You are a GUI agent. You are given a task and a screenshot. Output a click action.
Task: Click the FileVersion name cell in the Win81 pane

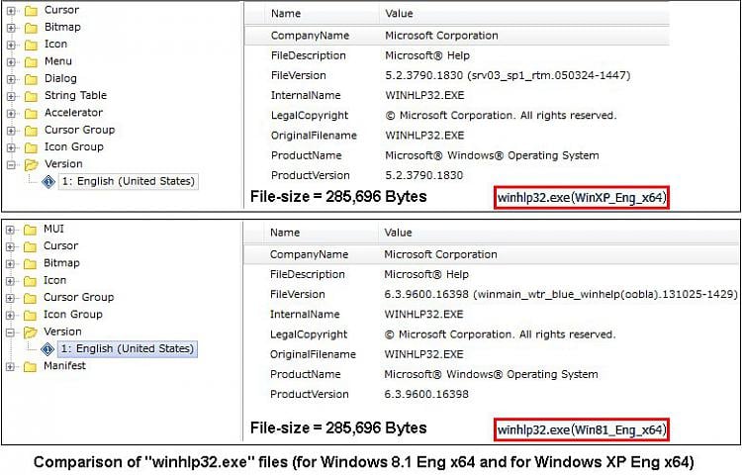[297, 294]
